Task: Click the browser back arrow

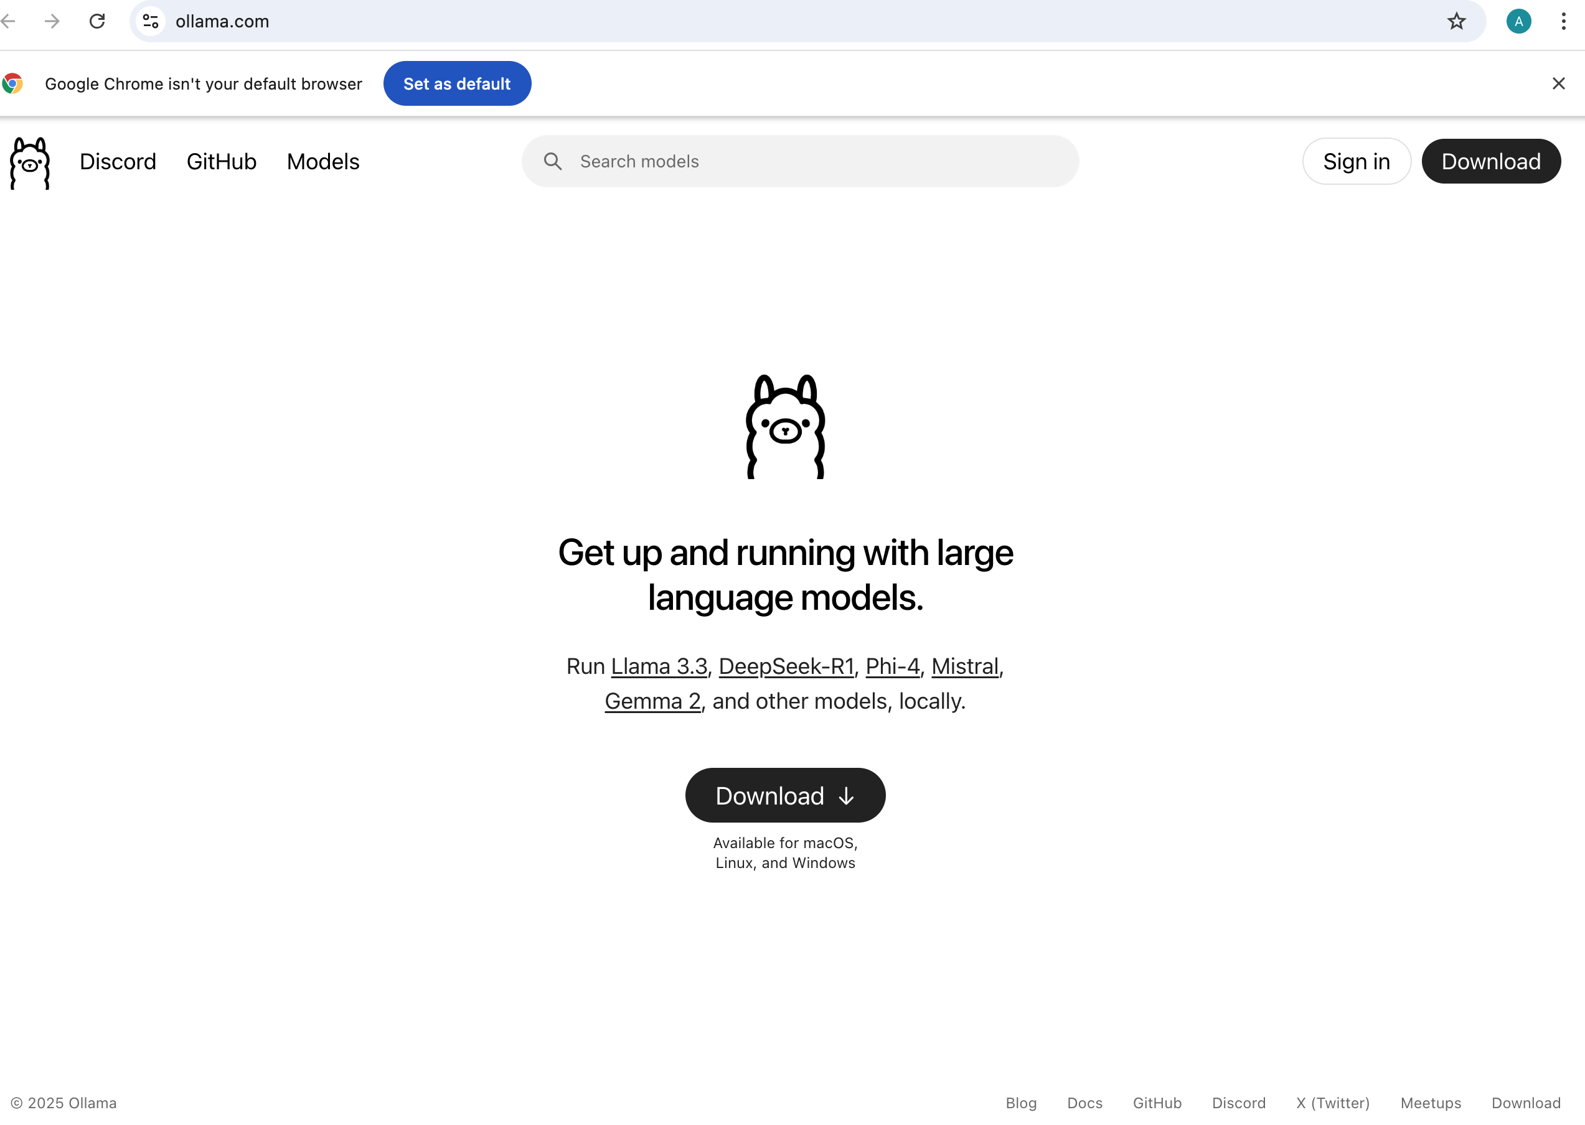Action: tap(7, 22)
